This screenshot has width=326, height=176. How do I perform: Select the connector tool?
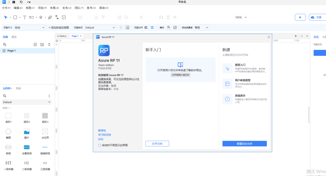point(57,17)
